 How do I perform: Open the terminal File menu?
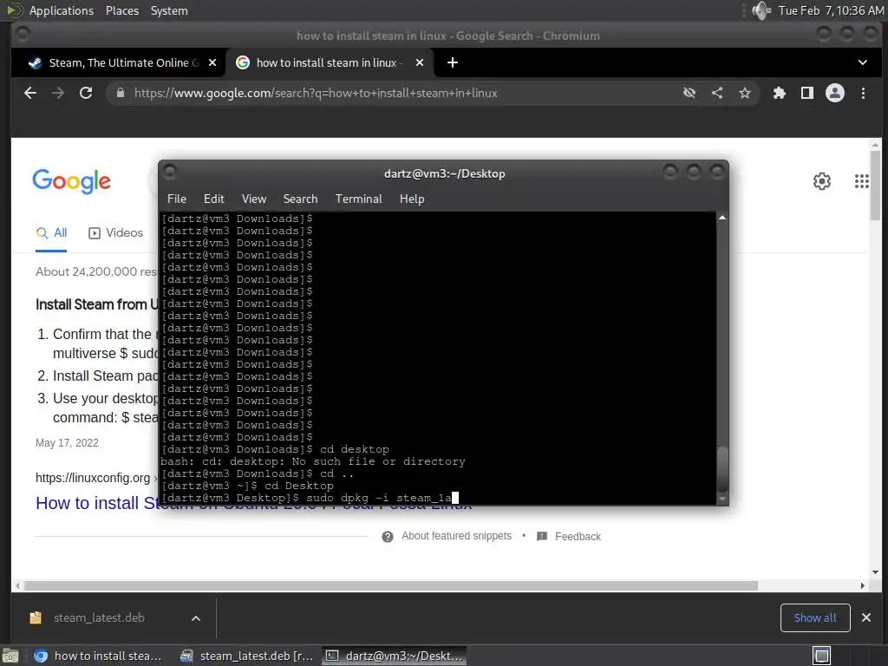click(177, 199)
